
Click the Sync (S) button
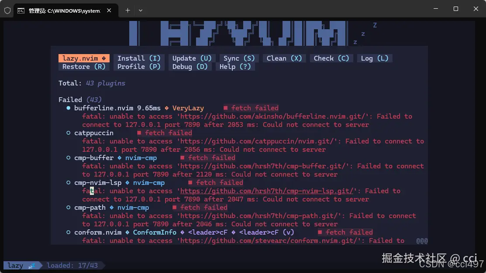point(239,58)
